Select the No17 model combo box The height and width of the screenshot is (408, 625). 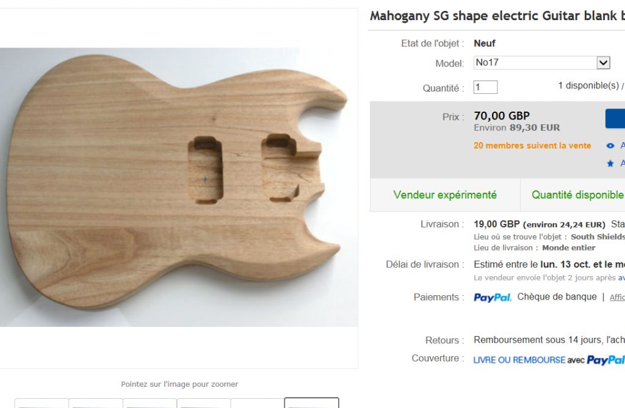coord(542,63)
